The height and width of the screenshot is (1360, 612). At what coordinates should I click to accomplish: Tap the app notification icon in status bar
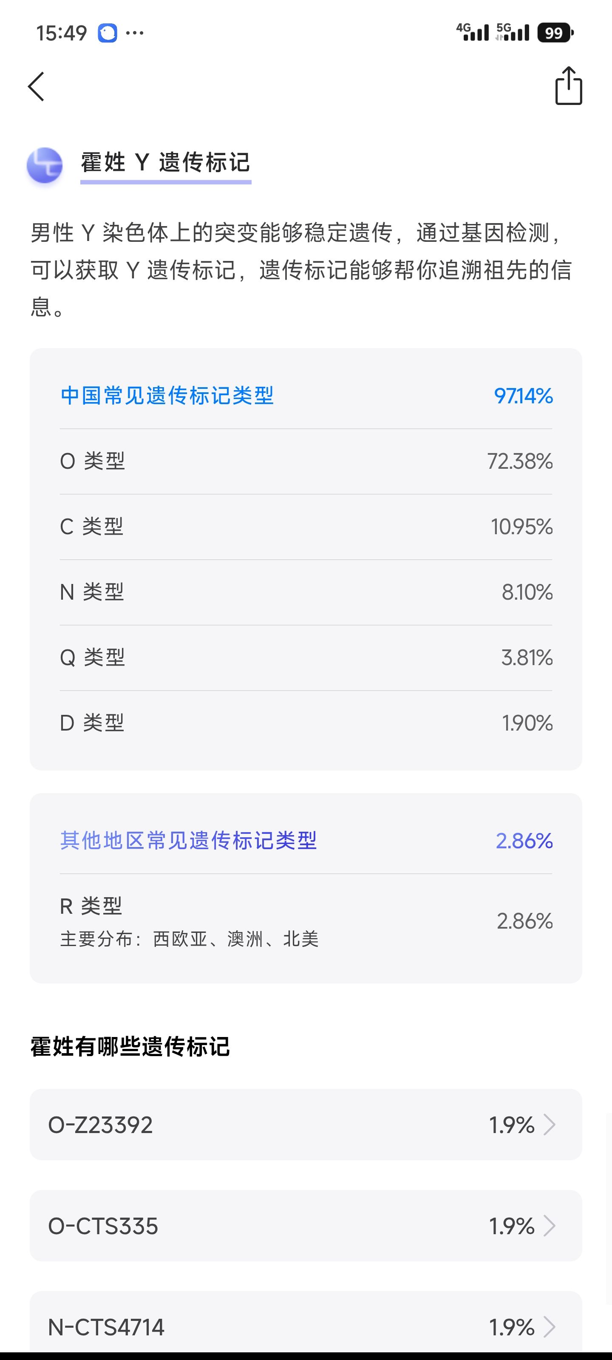click(x=107, y=33)
